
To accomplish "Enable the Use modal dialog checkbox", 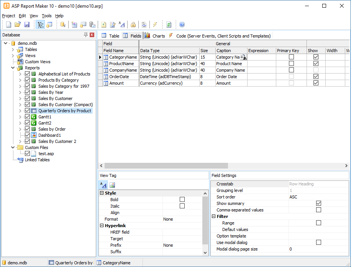I will (x=318, y=242).
